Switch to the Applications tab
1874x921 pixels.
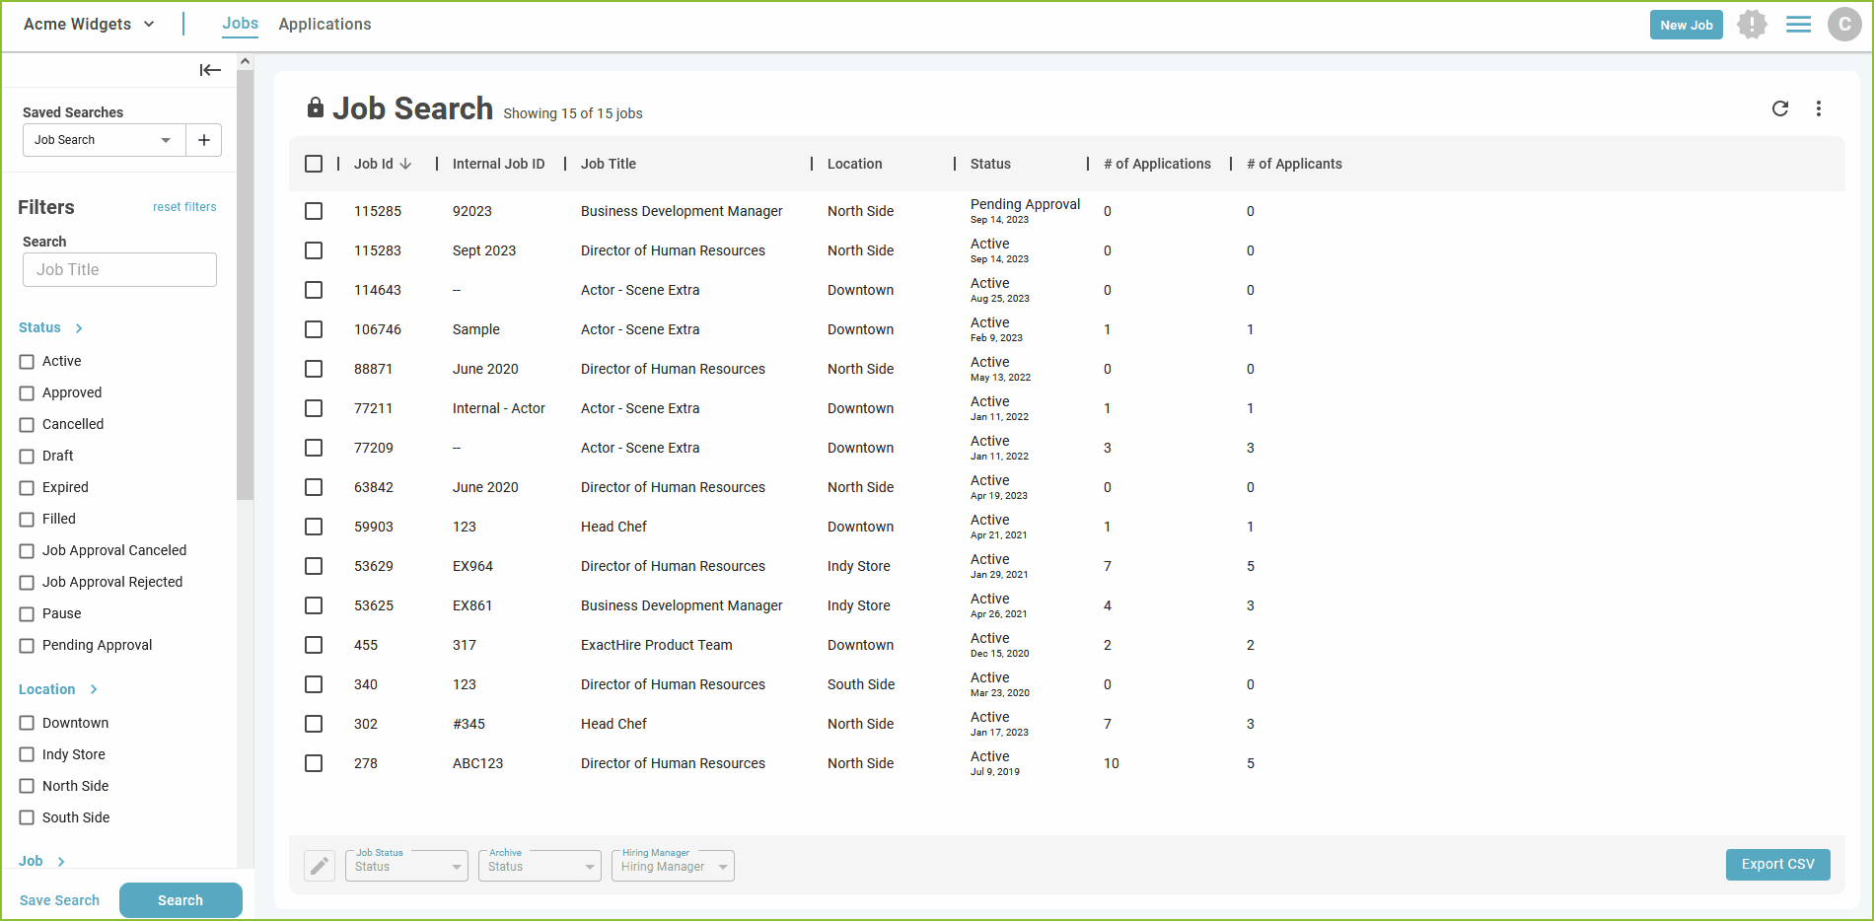(324, 25)
